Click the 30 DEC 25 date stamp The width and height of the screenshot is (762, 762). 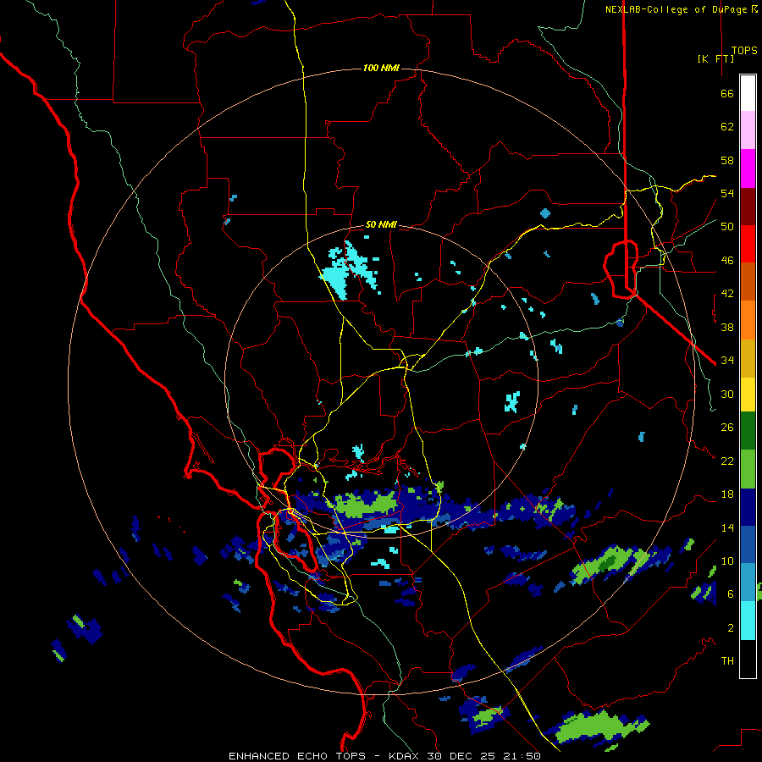(461, 756)
